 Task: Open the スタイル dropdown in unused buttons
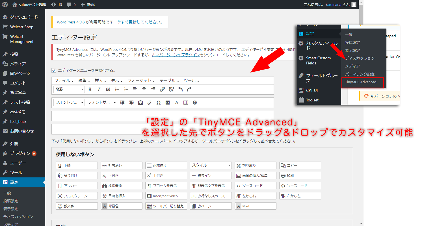211,165
